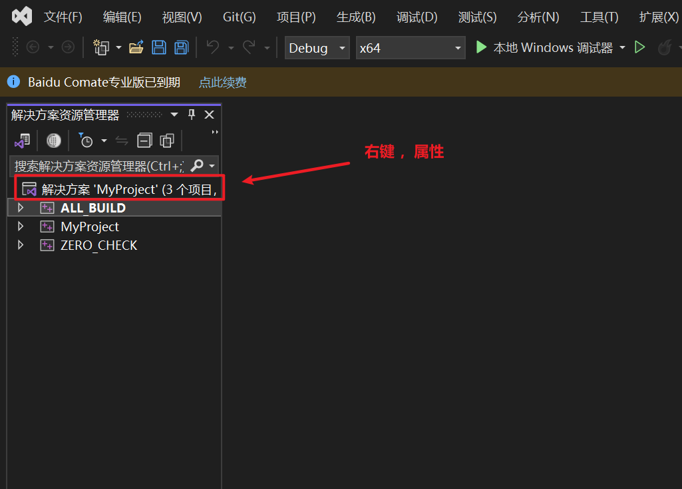Open the 文件(F) menu

(x=63, y=17)
